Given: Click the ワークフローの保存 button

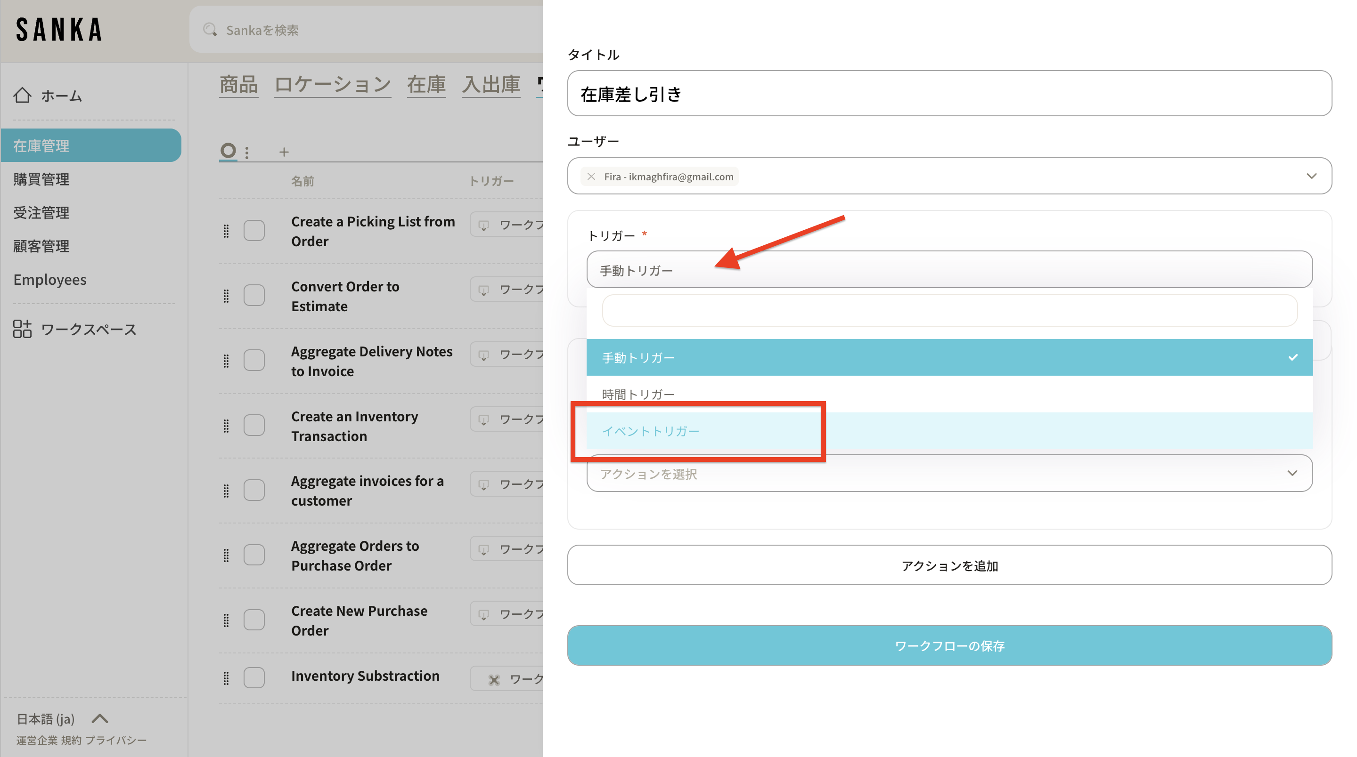Looking at the screenshot, I should click(949, 645).
